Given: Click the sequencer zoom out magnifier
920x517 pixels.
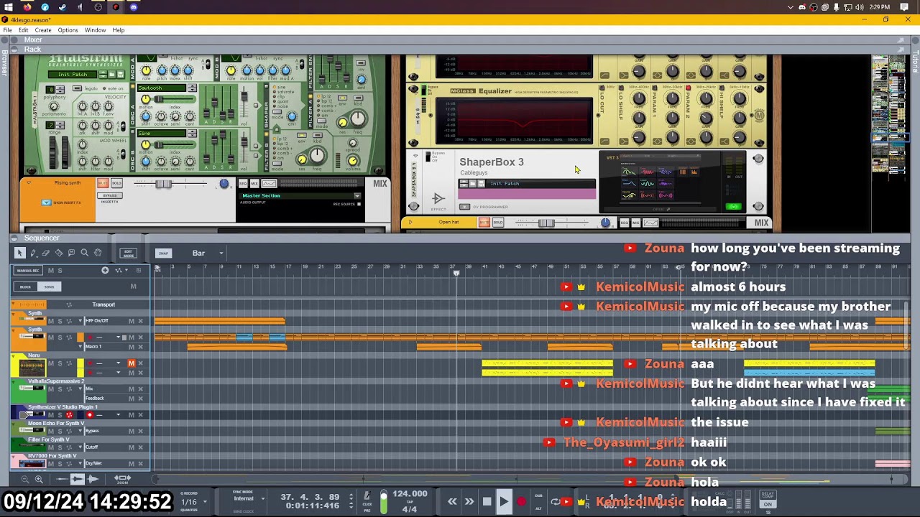Looking at the screenshot, I should (x=24, y=479).
